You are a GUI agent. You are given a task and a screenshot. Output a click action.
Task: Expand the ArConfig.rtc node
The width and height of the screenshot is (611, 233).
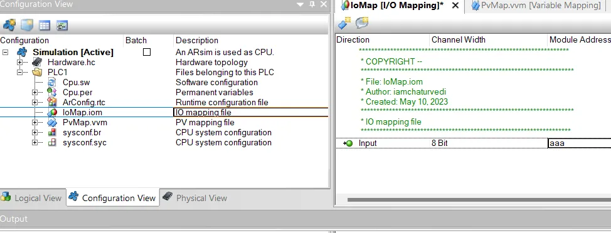coord(35,103)
